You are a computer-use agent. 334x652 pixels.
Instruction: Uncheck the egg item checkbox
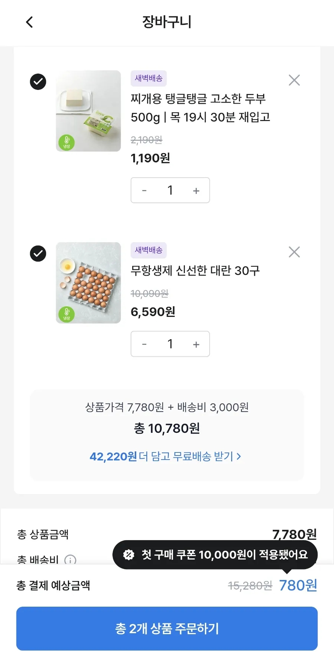click(38, 254)
